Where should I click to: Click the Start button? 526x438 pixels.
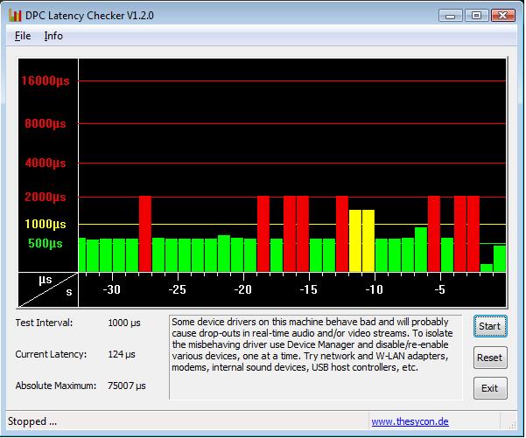click(x=490, y=326)
